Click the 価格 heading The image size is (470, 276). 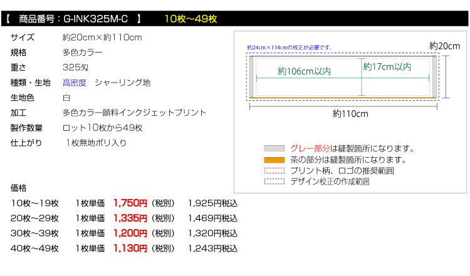click(x=19, y=188)
